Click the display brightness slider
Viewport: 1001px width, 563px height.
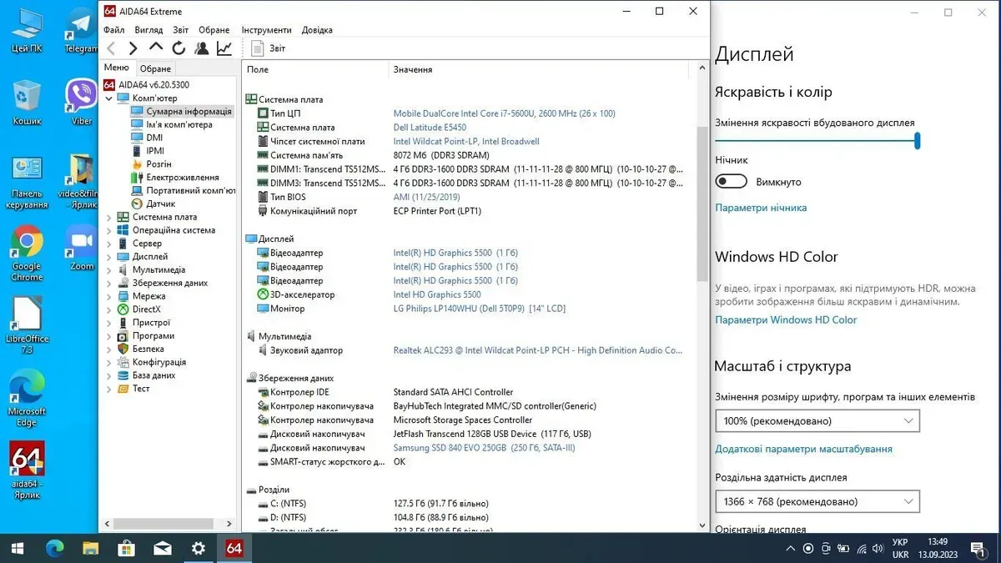point(816,141)
